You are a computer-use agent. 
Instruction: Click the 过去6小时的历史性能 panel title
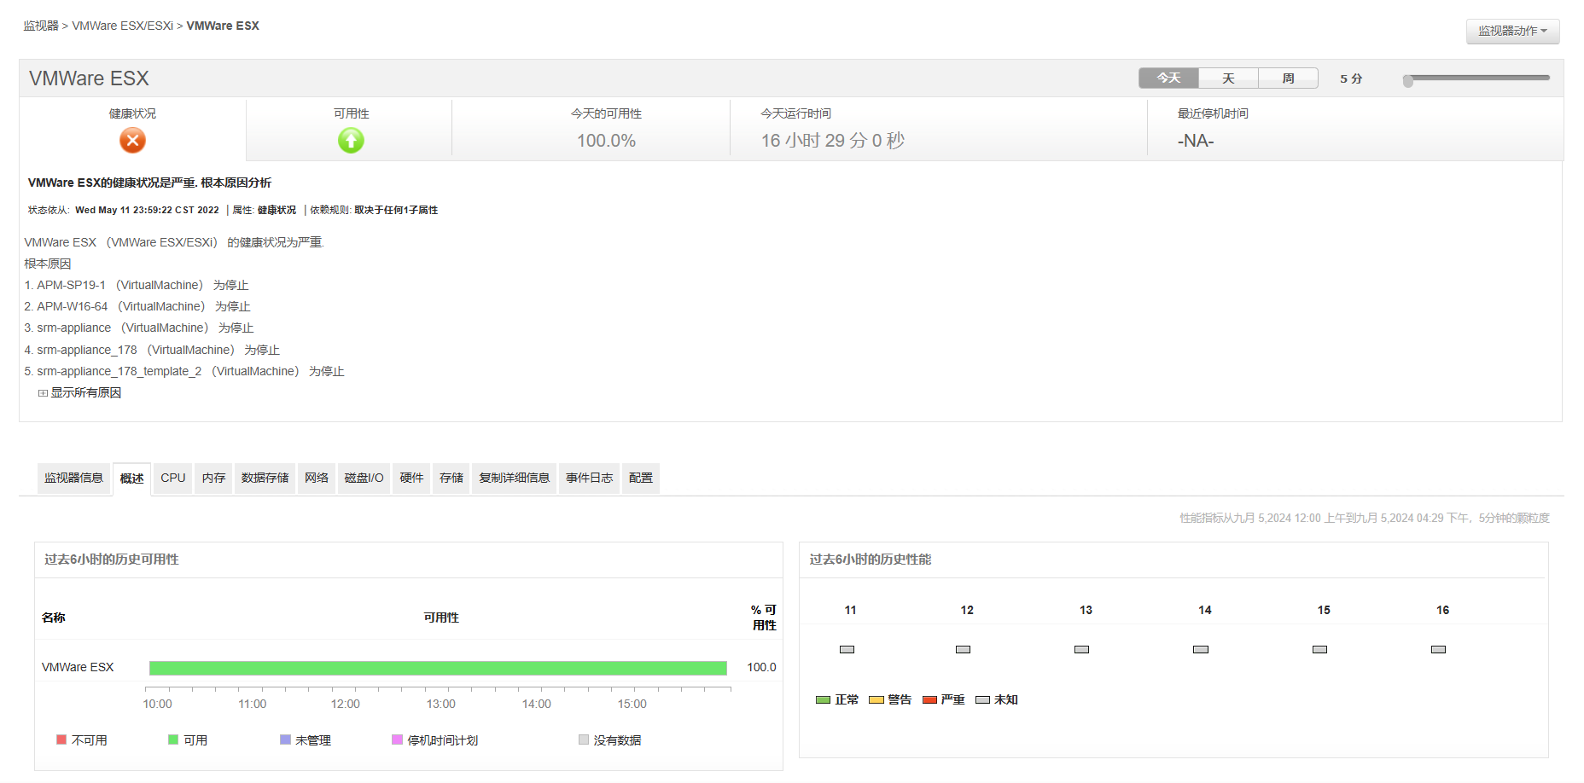870,560
